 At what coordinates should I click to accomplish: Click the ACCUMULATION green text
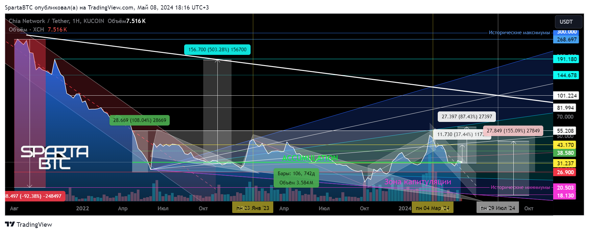[x=310, y=158]
